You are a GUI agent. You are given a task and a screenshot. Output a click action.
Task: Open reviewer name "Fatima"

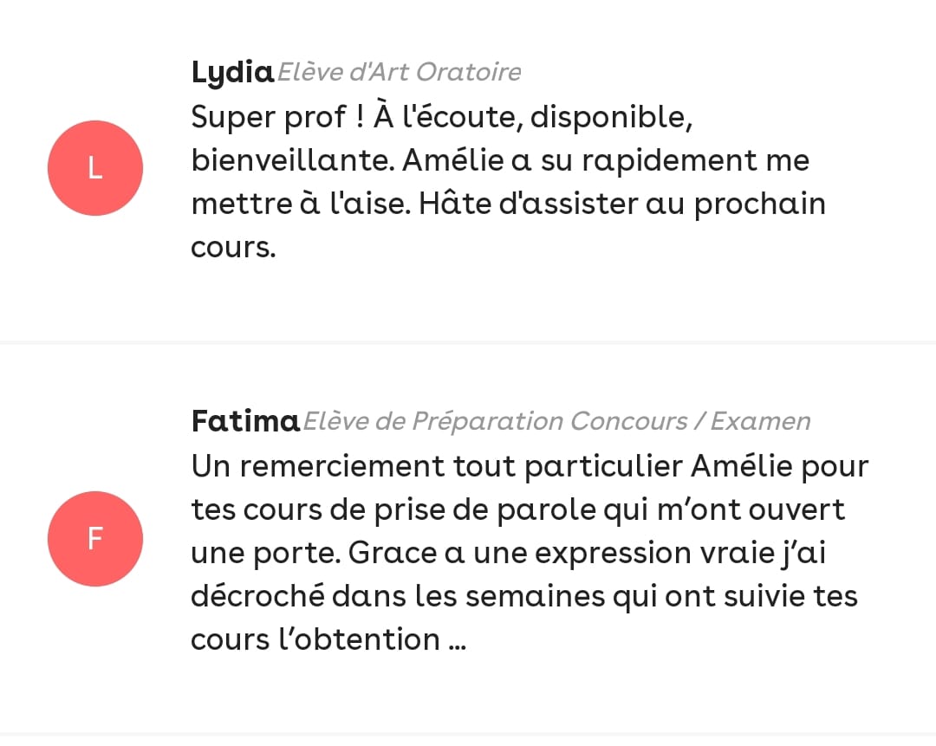(x=245, y=422)
